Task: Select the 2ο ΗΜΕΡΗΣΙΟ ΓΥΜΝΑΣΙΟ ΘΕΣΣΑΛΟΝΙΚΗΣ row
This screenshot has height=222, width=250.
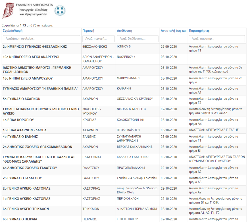Action: coord(35,46)
